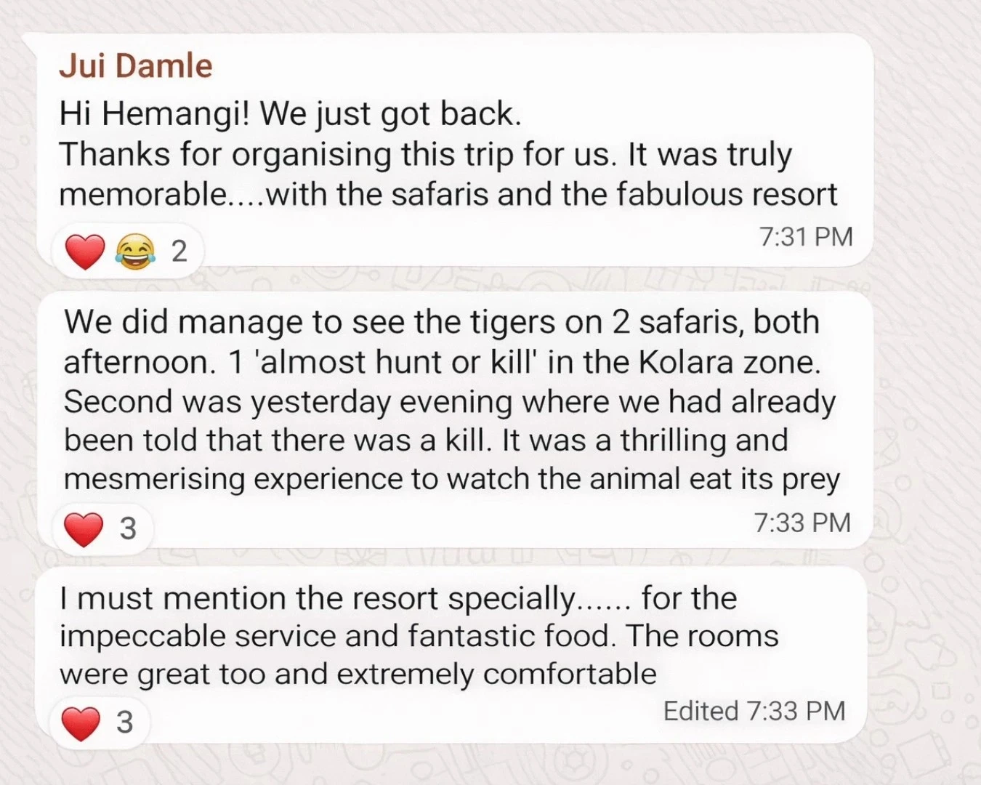Click the 7:31 PM timestamp

click(x=805, y=237)
